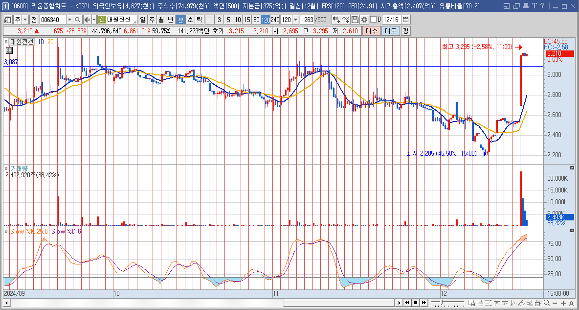Viewport: 579px width, 310px height.
Task: Open the stock code history dropdown
Action: point(69,20)
